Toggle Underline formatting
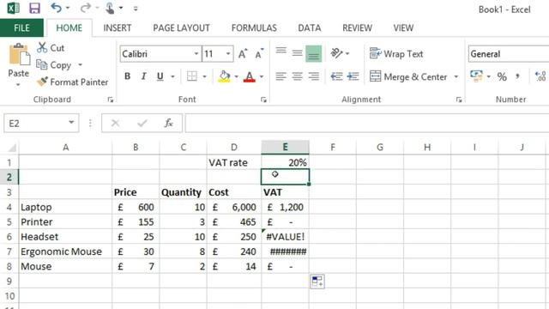 point(160,76)
